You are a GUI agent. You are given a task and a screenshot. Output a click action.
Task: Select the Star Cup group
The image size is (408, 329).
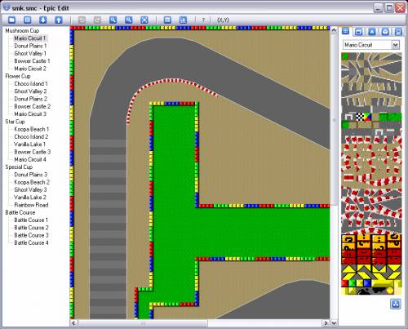(x=15, y=122)
